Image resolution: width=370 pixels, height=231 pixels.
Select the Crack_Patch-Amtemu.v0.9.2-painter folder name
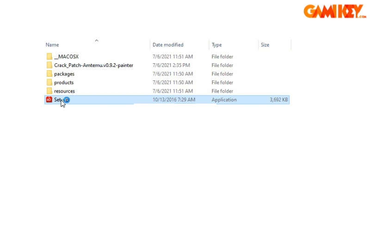coord(93,65)
